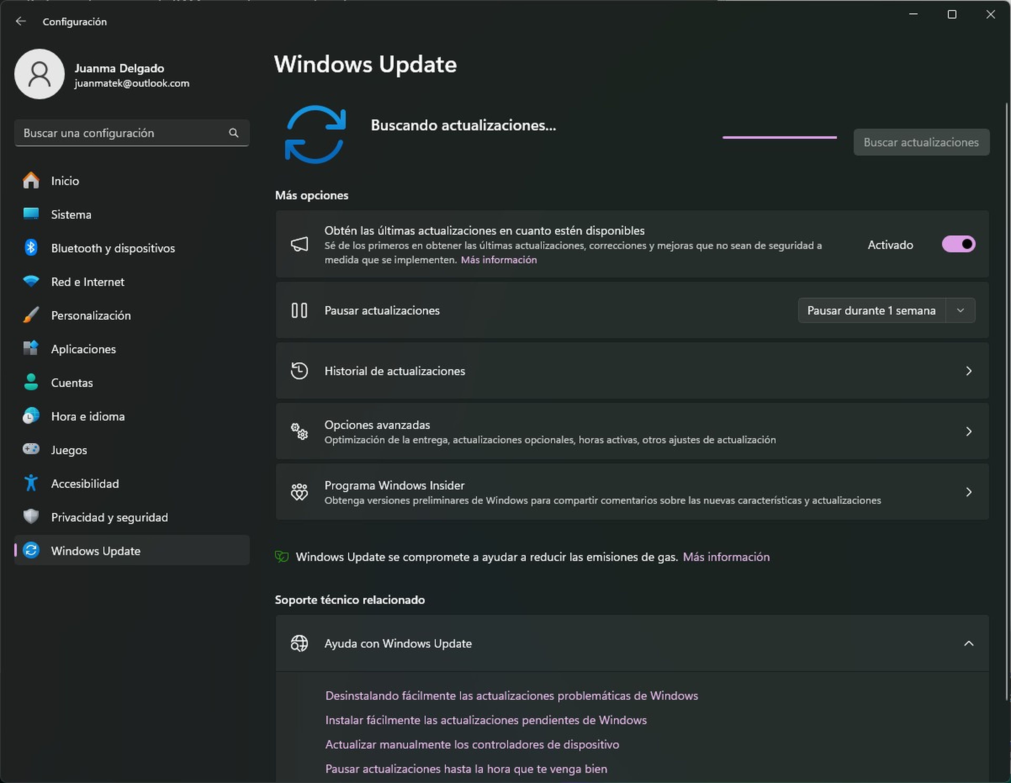Maximize the Configuración window
This screenshot has width=1011, height=783.
click(x=952, y=14)
